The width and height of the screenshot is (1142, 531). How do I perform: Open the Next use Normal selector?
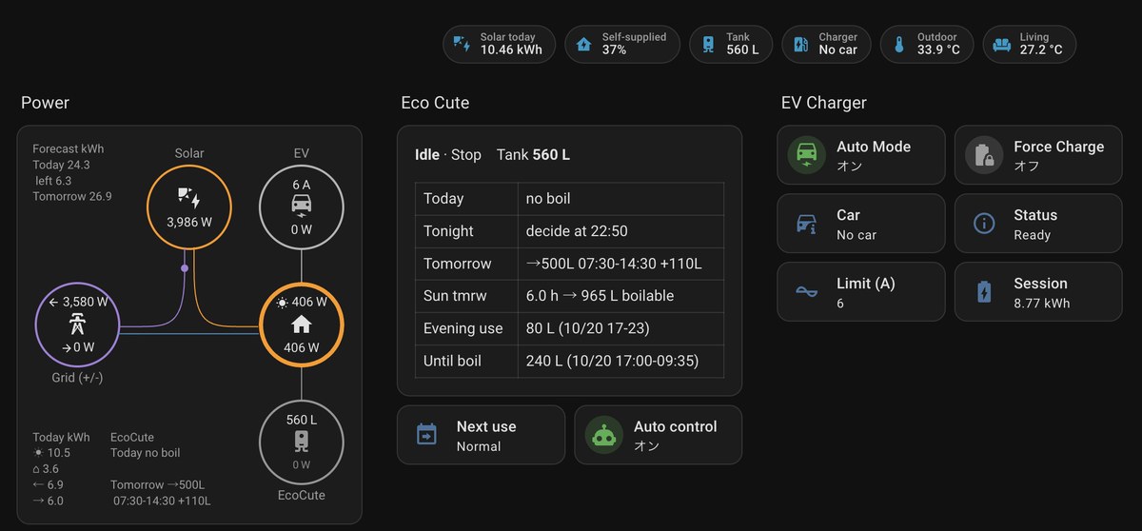click(481, 435)
